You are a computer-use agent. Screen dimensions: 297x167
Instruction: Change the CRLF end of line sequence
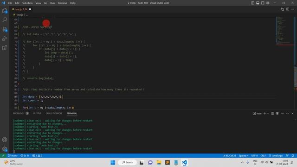pos(263,156)
